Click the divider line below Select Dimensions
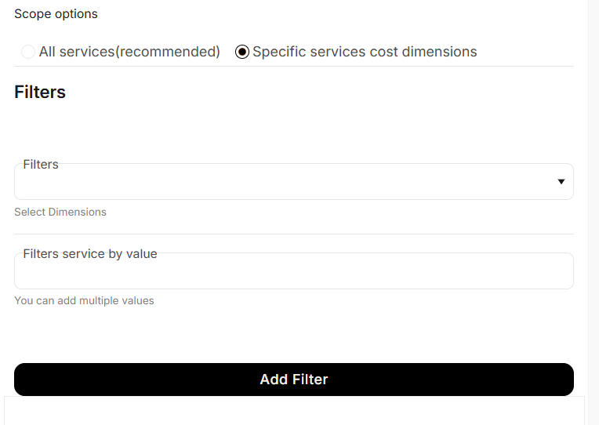 (293, 234)
